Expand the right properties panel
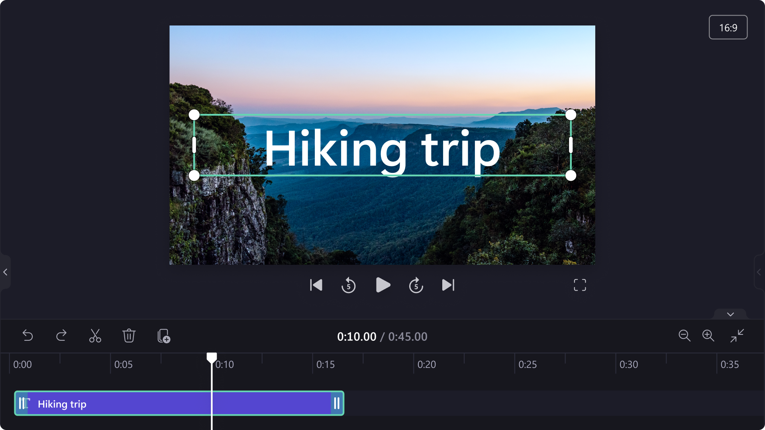765x430 pixels. click(760, 272)
